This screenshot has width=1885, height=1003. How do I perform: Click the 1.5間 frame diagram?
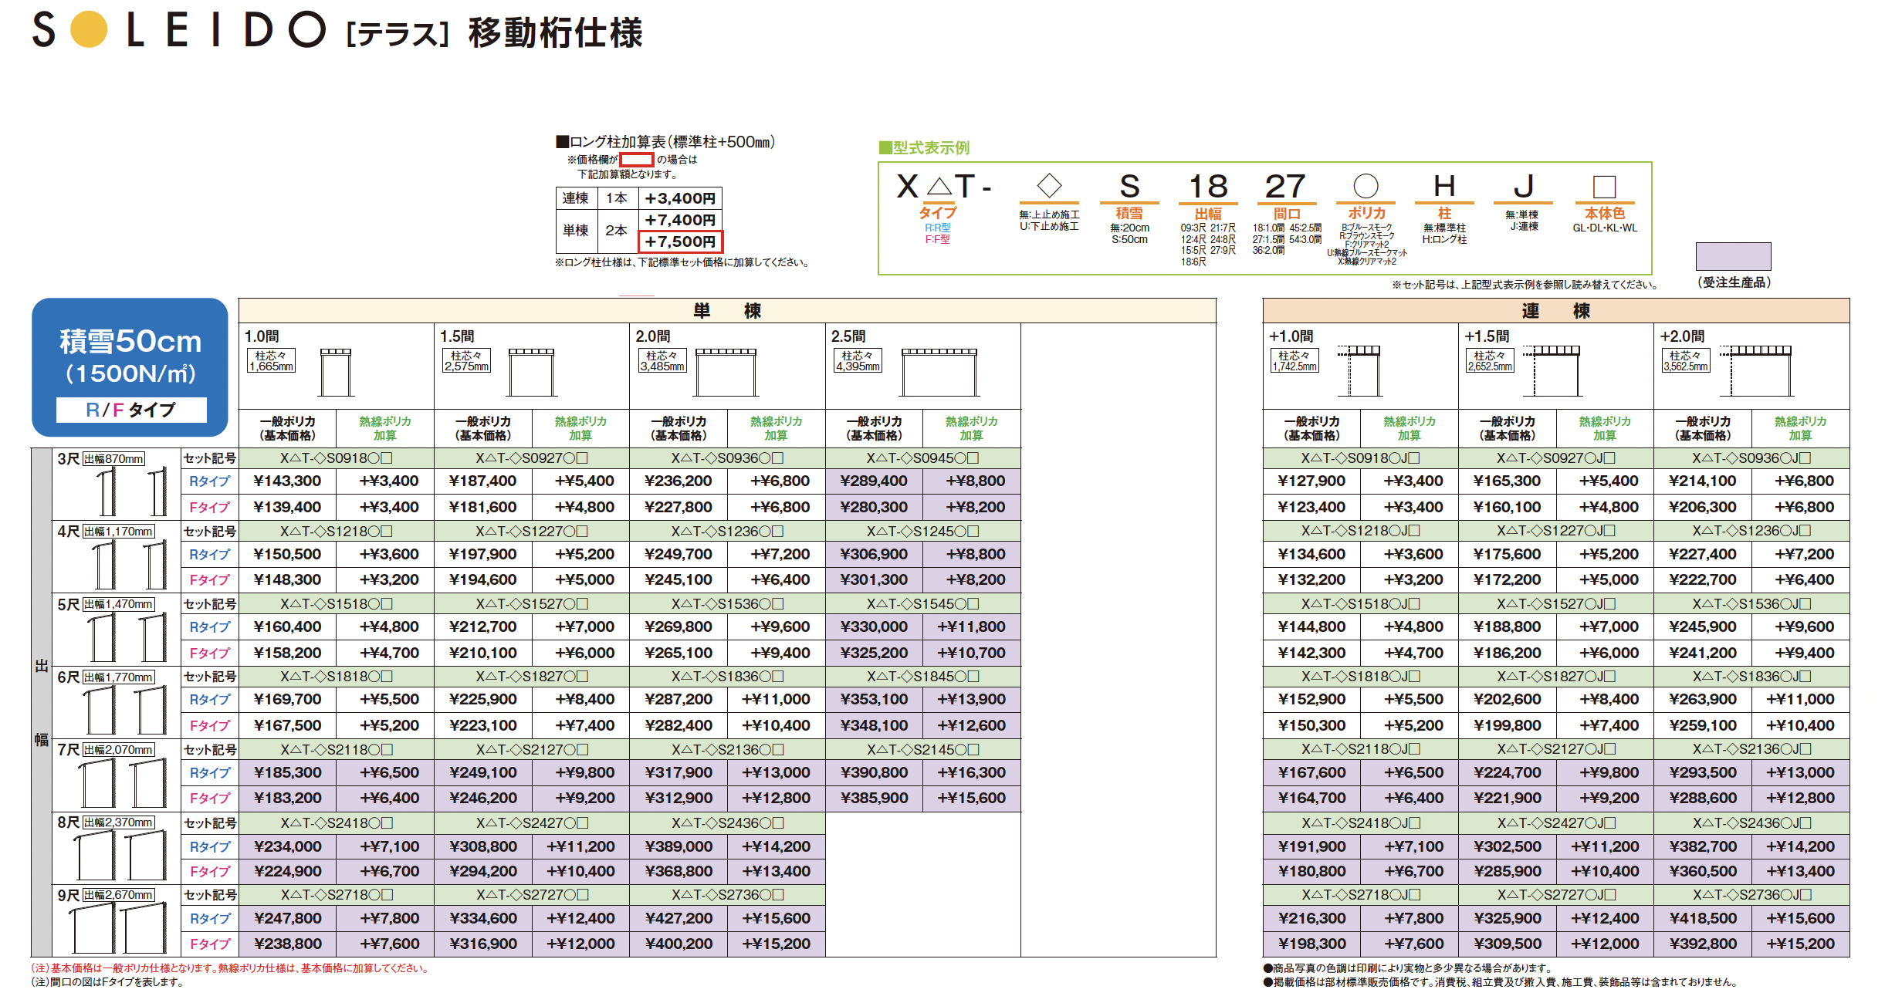(532, 373)
